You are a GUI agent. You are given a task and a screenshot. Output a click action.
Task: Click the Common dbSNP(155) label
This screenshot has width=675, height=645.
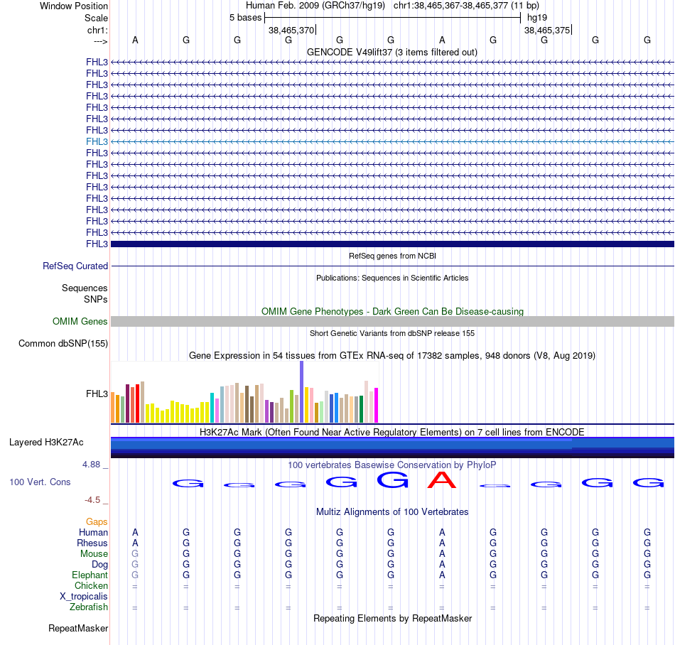[x=63, y=343]
